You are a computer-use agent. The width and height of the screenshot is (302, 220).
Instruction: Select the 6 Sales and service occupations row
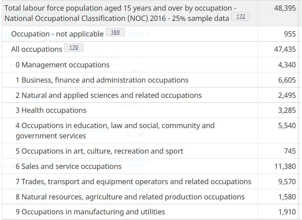(69, 166)
